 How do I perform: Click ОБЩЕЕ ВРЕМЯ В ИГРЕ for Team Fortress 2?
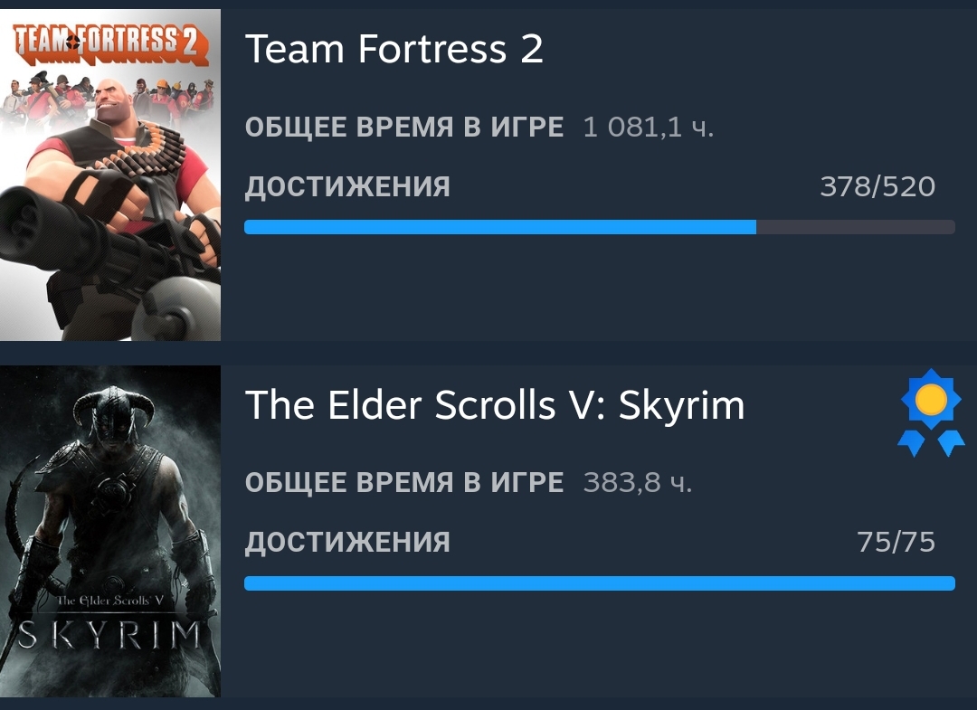click(404, 127)
